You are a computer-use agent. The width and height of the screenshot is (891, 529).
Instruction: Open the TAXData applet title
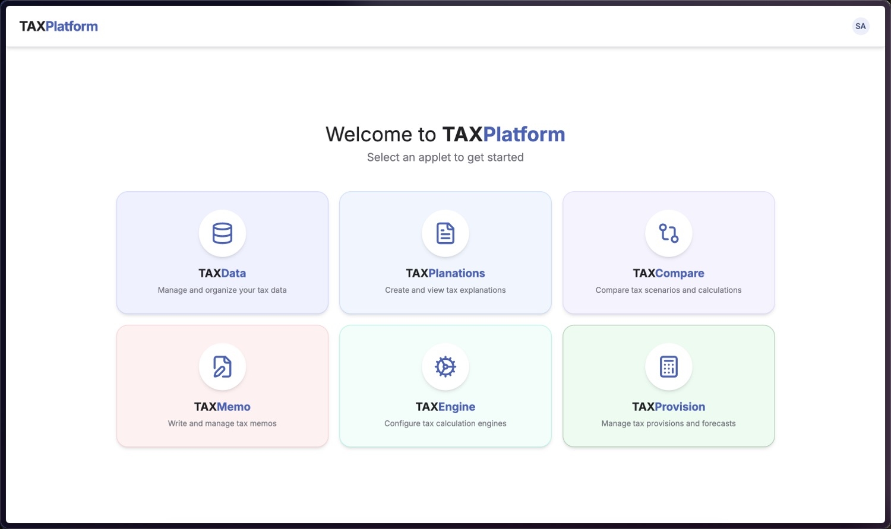[x=222, y=273]
